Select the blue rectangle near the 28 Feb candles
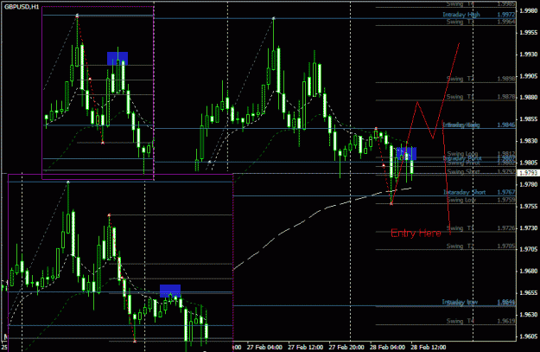The height and width of the screenshot is (352, 540). coord(406,154)
